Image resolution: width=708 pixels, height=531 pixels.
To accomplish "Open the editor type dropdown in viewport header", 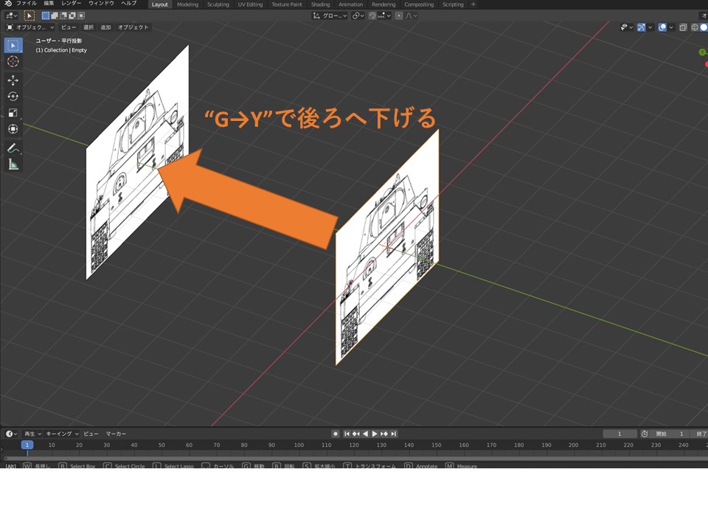I will coord(11,15).
